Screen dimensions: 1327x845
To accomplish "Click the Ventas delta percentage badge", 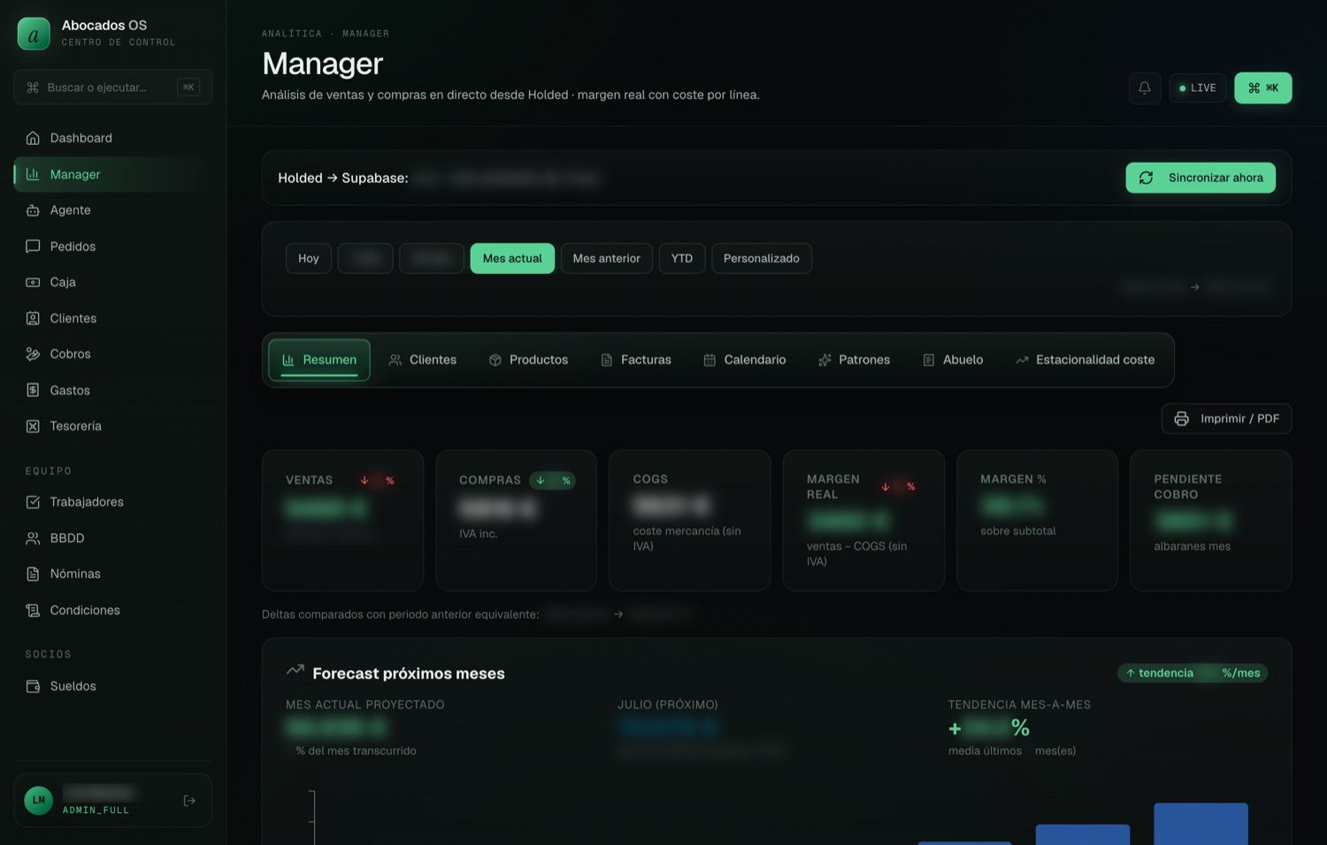I will (x=377, y=480).
